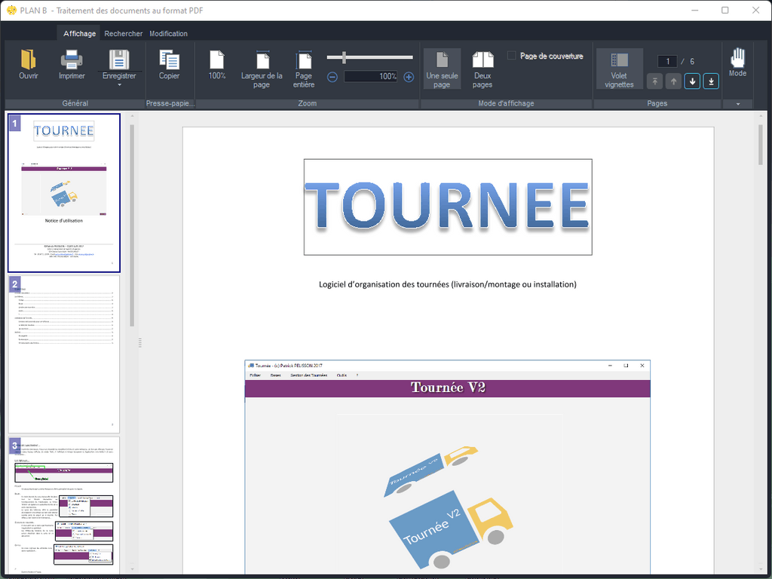Decrease zoom with the minus button
The image size is (772, 579).
[x=332, y=77]
